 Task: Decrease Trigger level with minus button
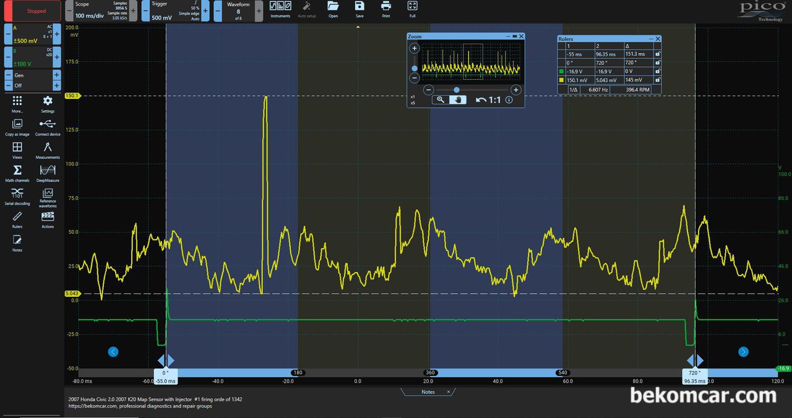click(x=146, y=11)
